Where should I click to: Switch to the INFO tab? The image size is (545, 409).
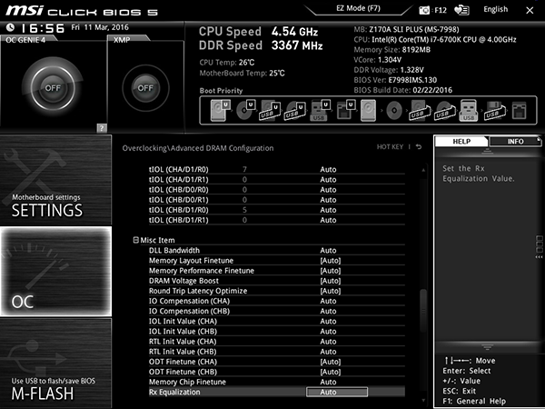515,141
